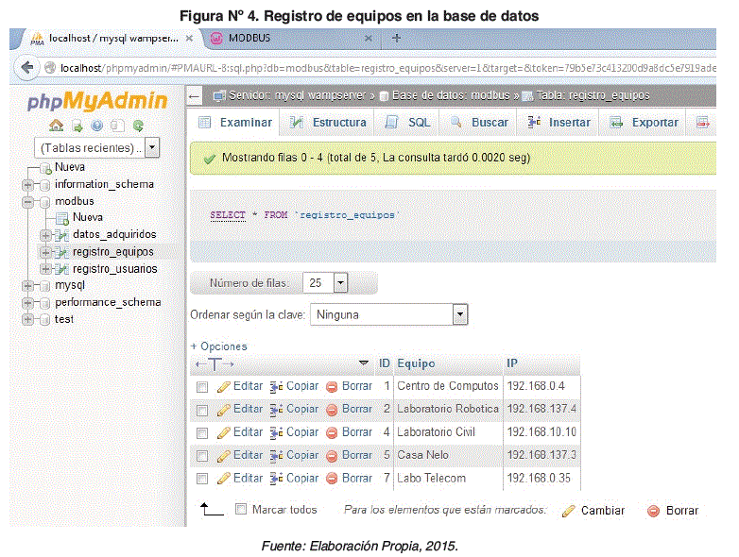
Task: Click the Editar pencil icon for Centro de Computos
Action: (224, 386)
